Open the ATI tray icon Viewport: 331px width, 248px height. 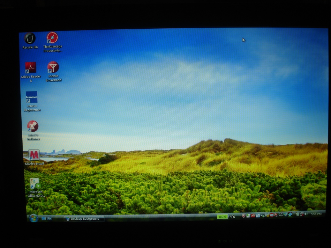point(253,215)
